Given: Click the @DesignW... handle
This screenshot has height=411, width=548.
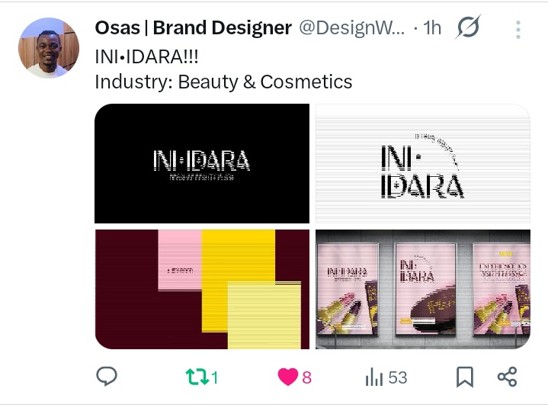Looking at the screenshot, I should 351,27.
